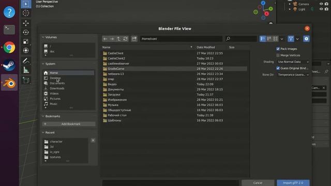Select Documents in System list
This screenshot has width=331, height=186.
pyautogui.click(x=68, y=83)
